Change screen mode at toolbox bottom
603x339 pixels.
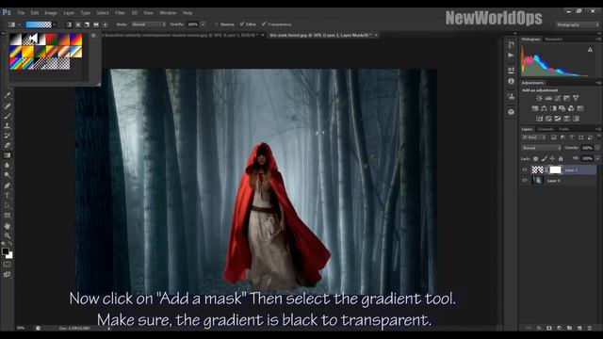[x=7, y=274]
